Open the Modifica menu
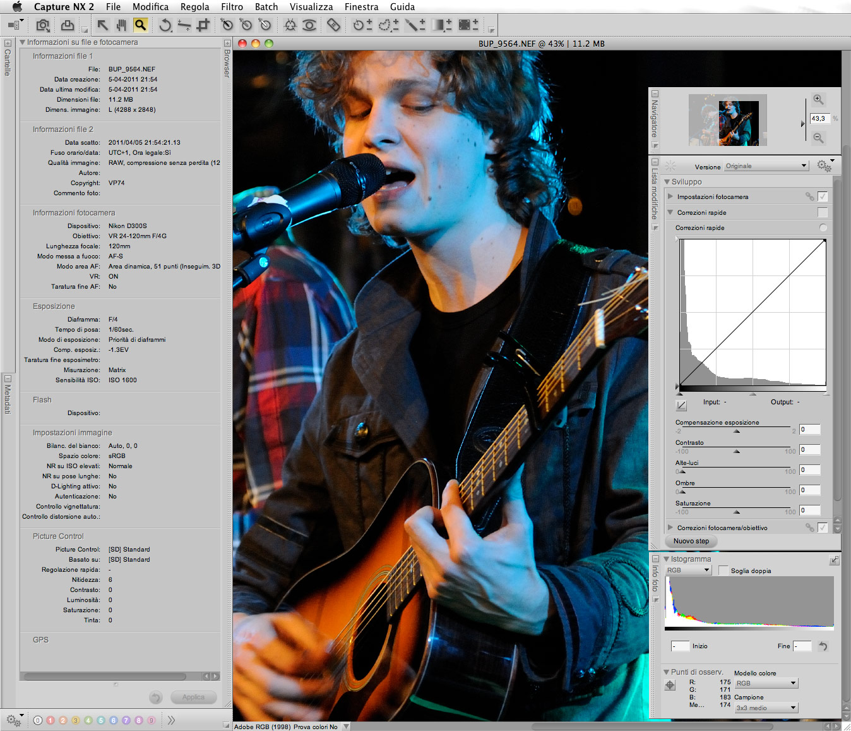The image size is (851, 731). pos(150,7)
